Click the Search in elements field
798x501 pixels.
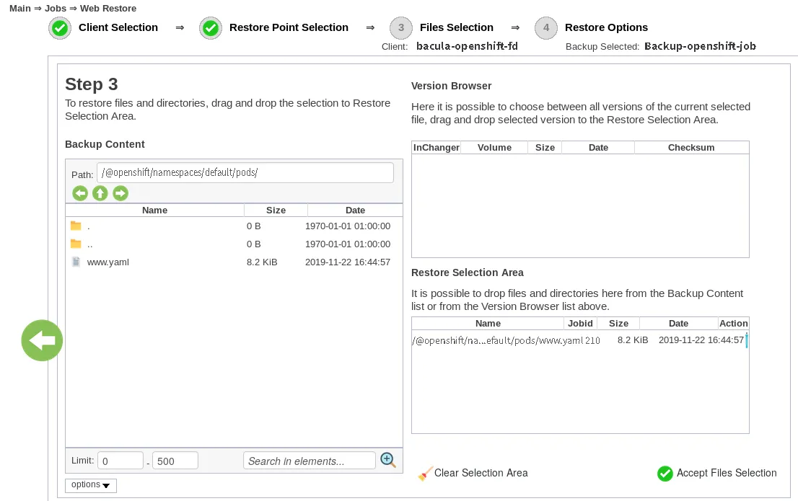tap(309, 461)
